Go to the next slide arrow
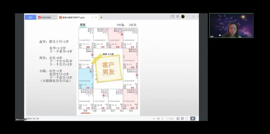Image resolution: width=270 pixels, height=134 pixels. (x=162, y=119)
